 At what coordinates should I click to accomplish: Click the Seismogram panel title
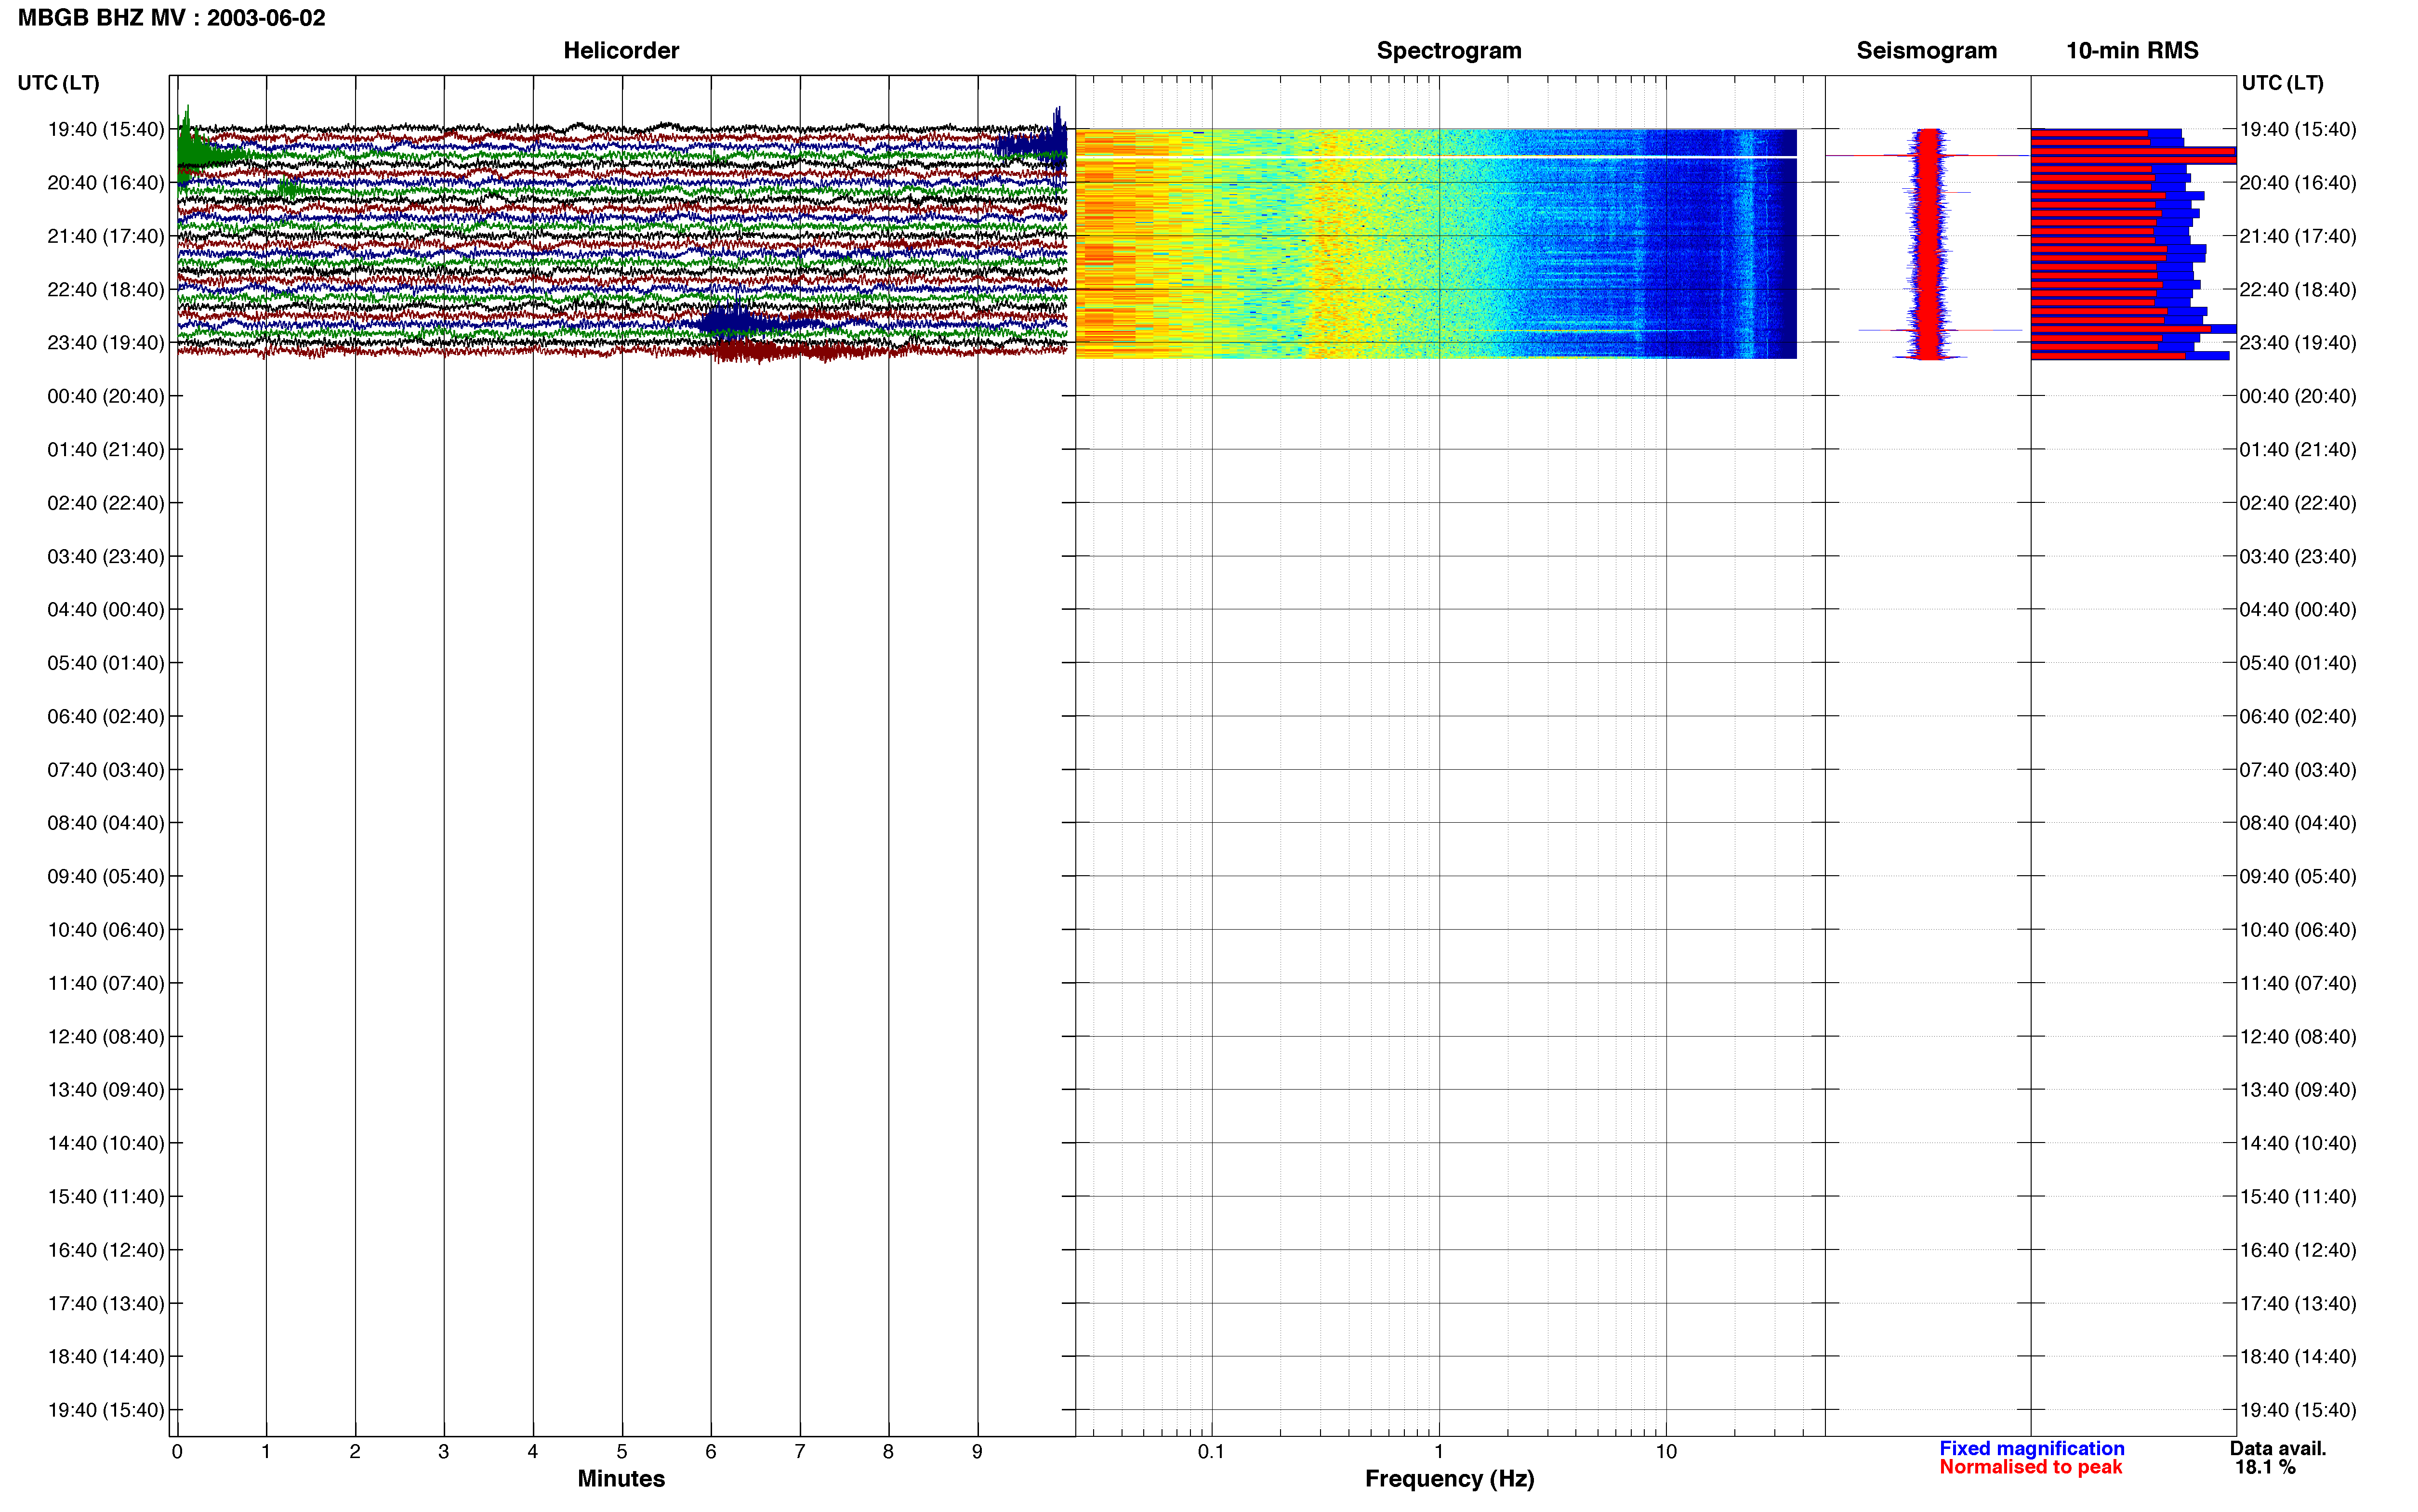click(x=1926, y=51)
